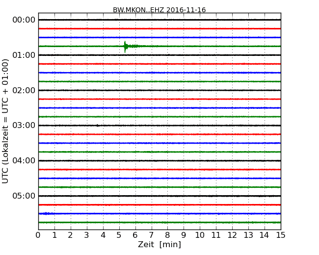Click the small disturbance on the 05:30 blue trace
The image size is (319, 255).
pyautogui.click(x=47, y=213)
